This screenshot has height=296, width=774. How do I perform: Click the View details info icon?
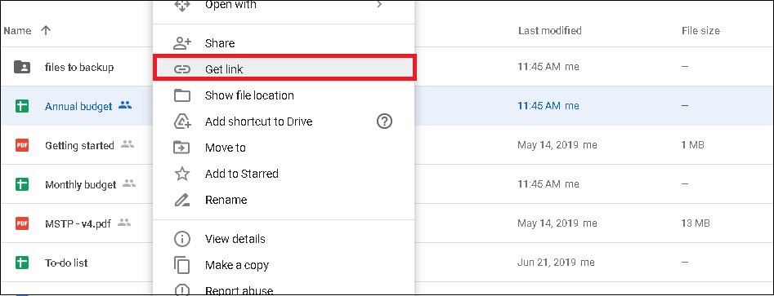182,240
